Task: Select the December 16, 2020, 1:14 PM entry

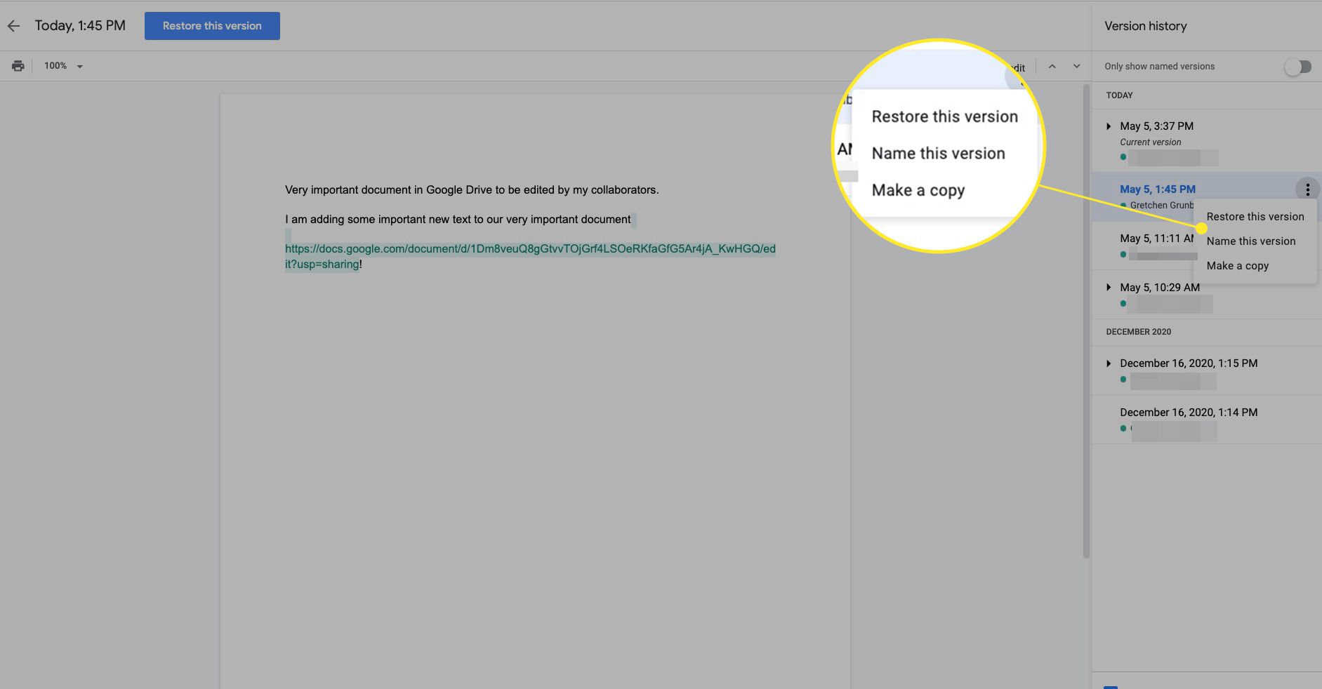Action: (1207, 420)
